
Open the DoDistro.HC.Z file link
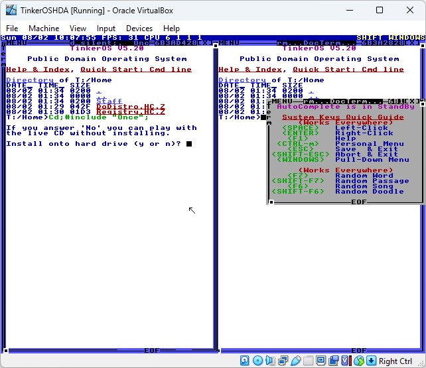[131, 107]
